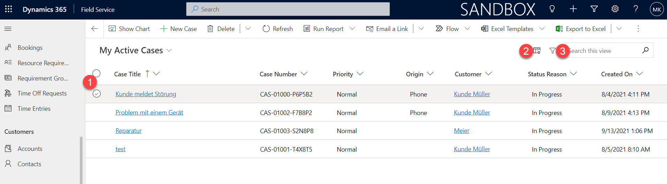Viewport: 667px width, 184px height.
Task: Deselect the Kunde meldet Störung row checkmark
Action: point(97,94)
